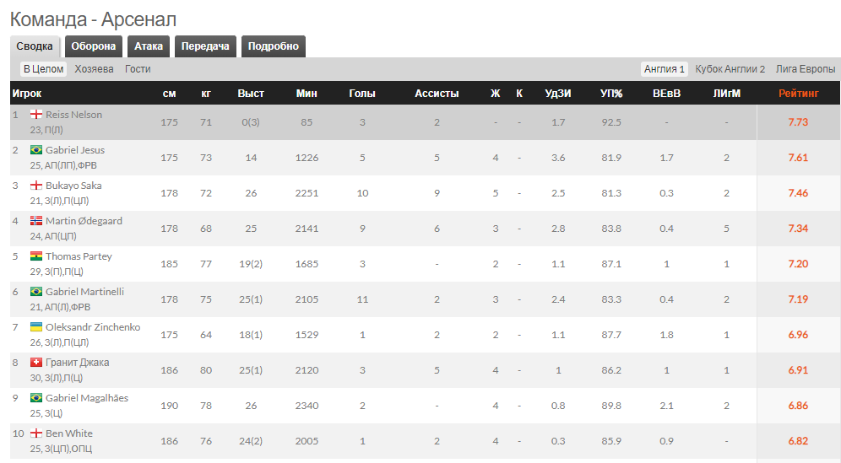Filter stats by Гости
841x463 pixels.
[138, 69]
